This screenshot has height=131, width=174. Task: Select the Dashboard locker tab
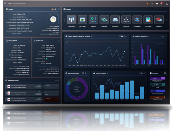[71, 20]
